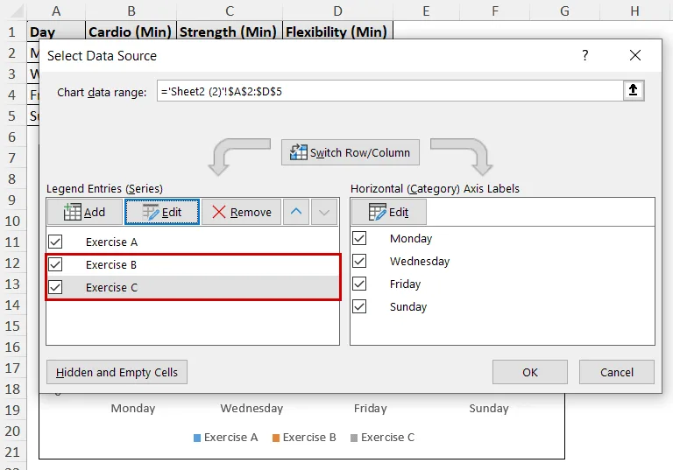The height and width of the screenshot is (470, 673).
Task: Click the Monday axis label in chart
Action: pyautogui.click(x=132, y=408)
